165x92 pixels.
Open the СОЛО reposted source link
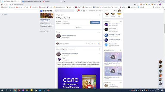click(64, 59)
